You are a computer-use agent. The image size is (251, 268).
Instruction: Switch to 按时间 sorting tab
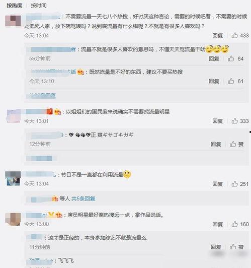coord(39,6)
